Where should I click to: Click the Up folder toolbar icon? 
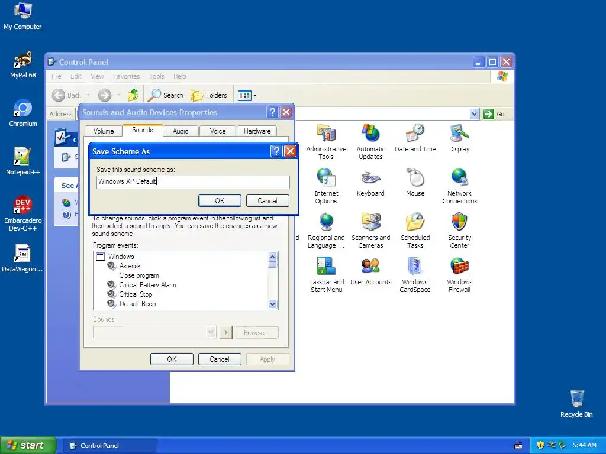[133, 95]
